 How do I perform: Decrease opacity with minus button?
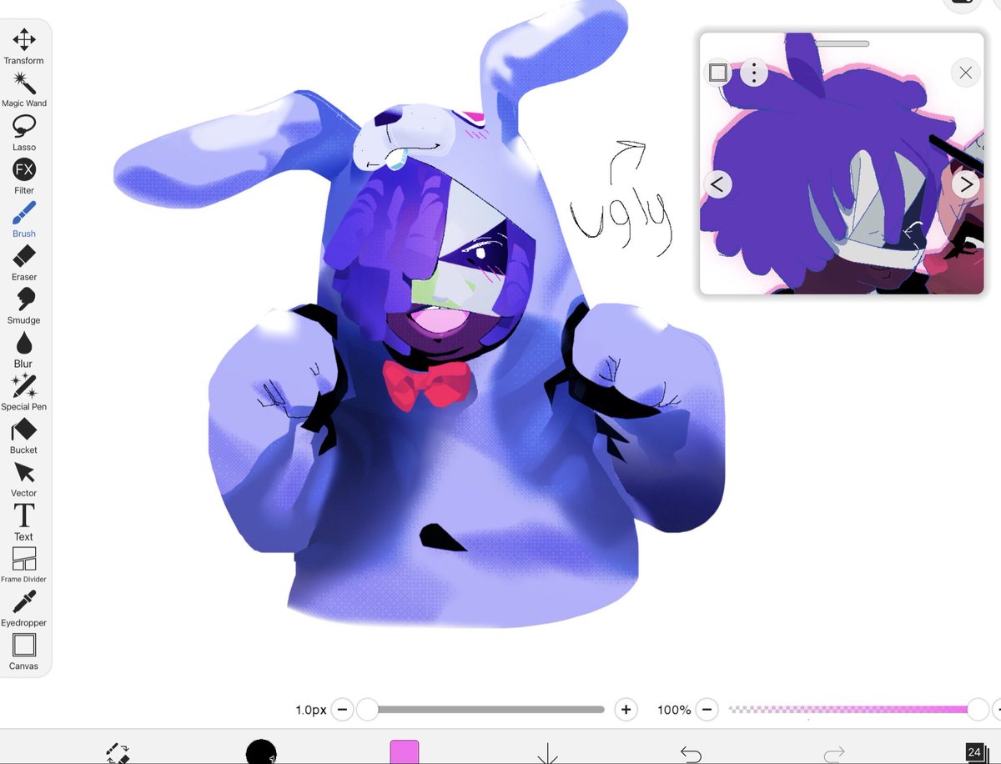[707, 710]
